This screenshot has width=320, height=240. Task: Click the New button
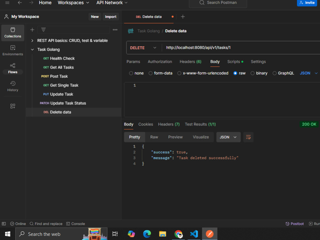95,17
